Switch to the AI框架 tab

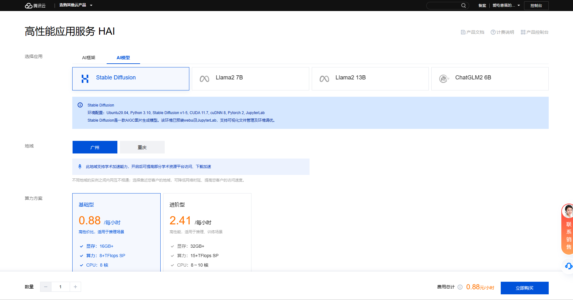coord(89,58)
